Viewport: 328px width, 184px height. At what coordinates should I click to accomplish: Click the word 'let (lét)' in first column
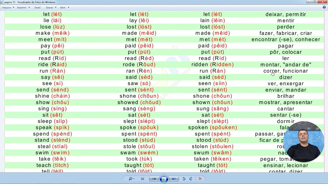click(x=53, y=14)
